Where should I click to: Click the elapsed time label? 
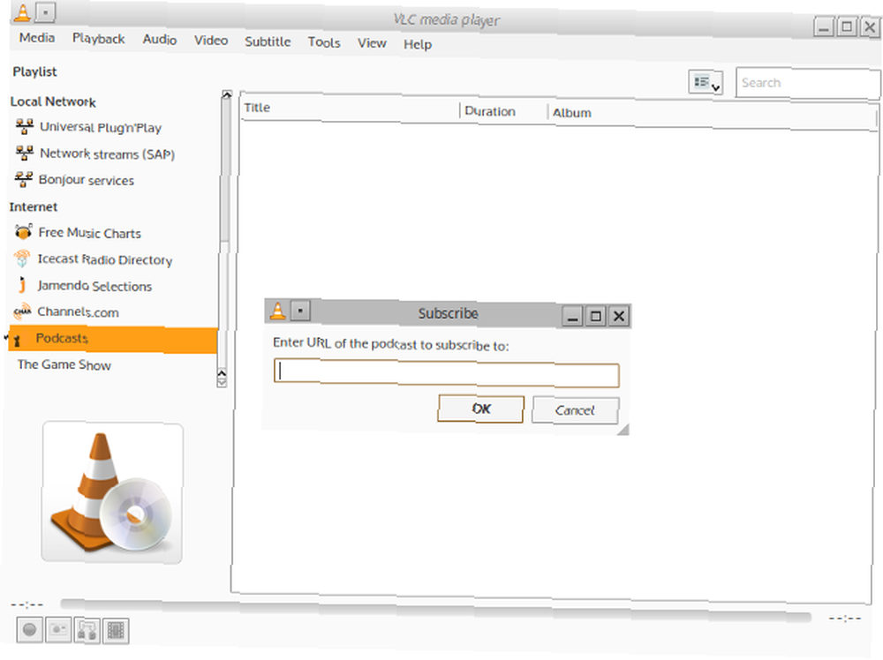[x=27, y=605]
